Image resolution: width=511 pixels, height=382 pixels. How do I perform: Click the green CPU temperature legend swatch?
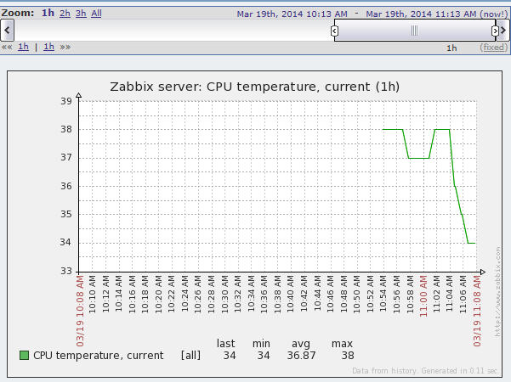point(24,356)
